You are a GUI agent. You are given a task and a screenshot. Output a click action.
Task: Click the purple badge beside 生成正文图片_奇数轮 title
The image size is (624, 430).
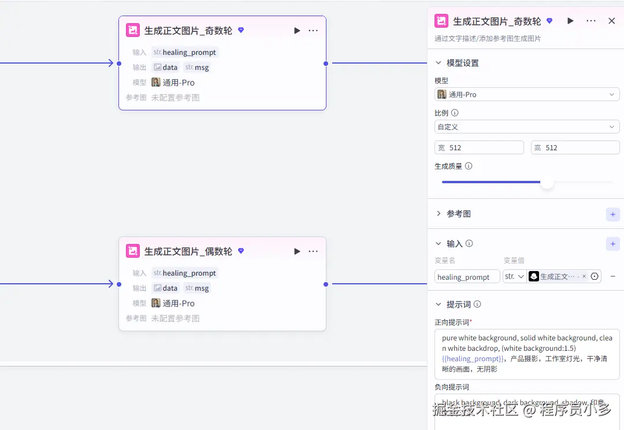click(241, 30)
